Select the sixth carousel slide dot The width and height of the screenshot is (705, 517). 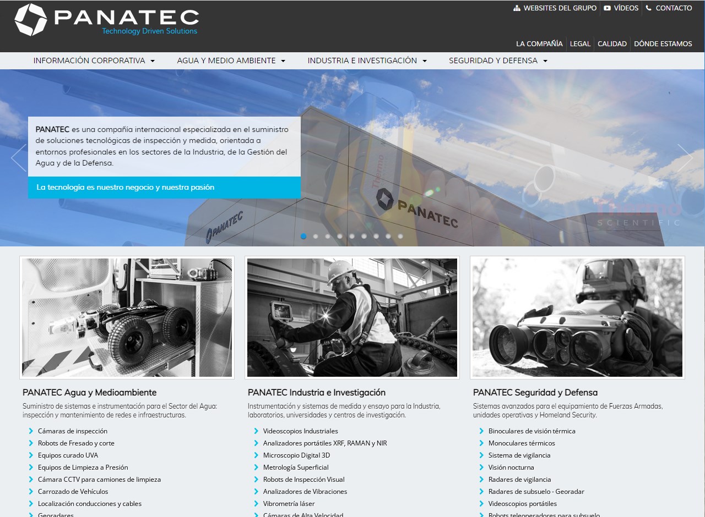coord(364,236)
